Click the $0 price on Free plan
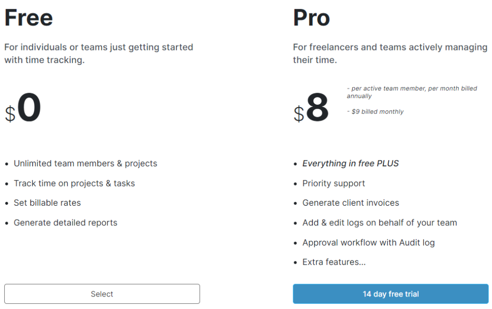 (x=24, y=110)
